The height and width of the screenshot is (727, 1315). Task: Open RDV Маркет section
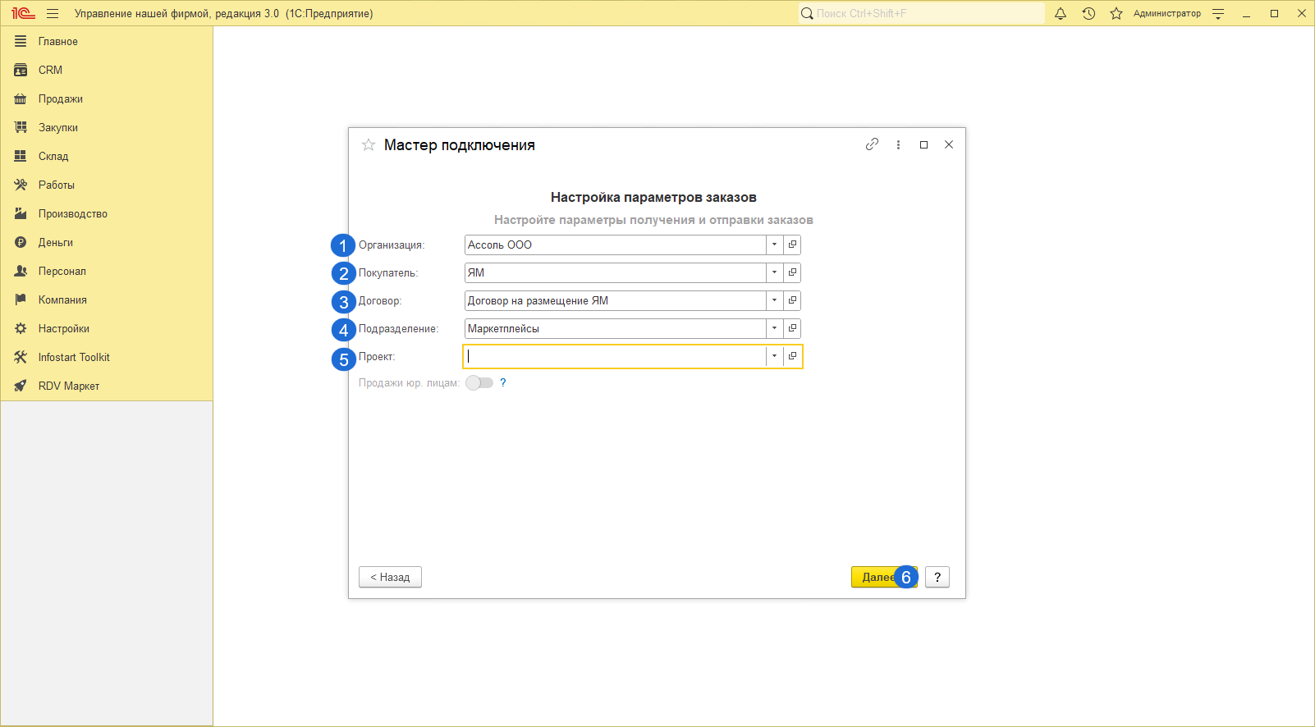tap(107, 386)
